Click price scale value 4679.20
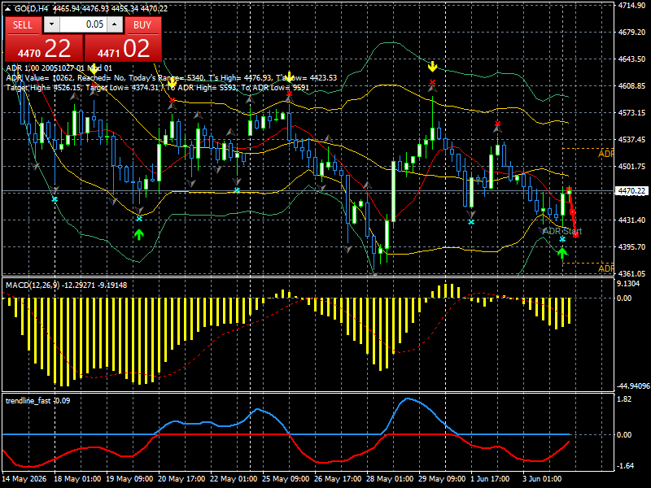This screenshot has height=488, width=651. pyautogui.click(x=632, y=33)
